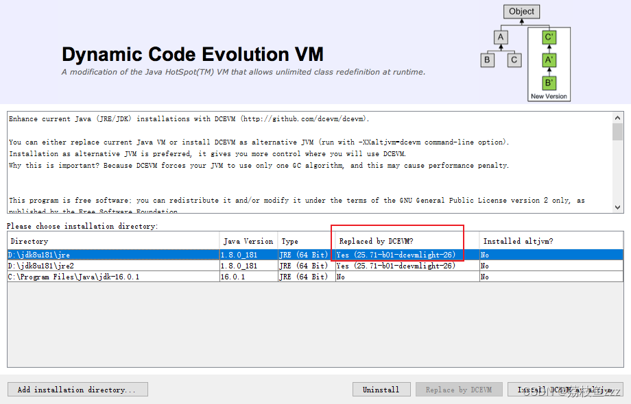Select the D:\jdk8u181\jre2 directory row
Screen dimensions: 631x404
tap(315, 266)
